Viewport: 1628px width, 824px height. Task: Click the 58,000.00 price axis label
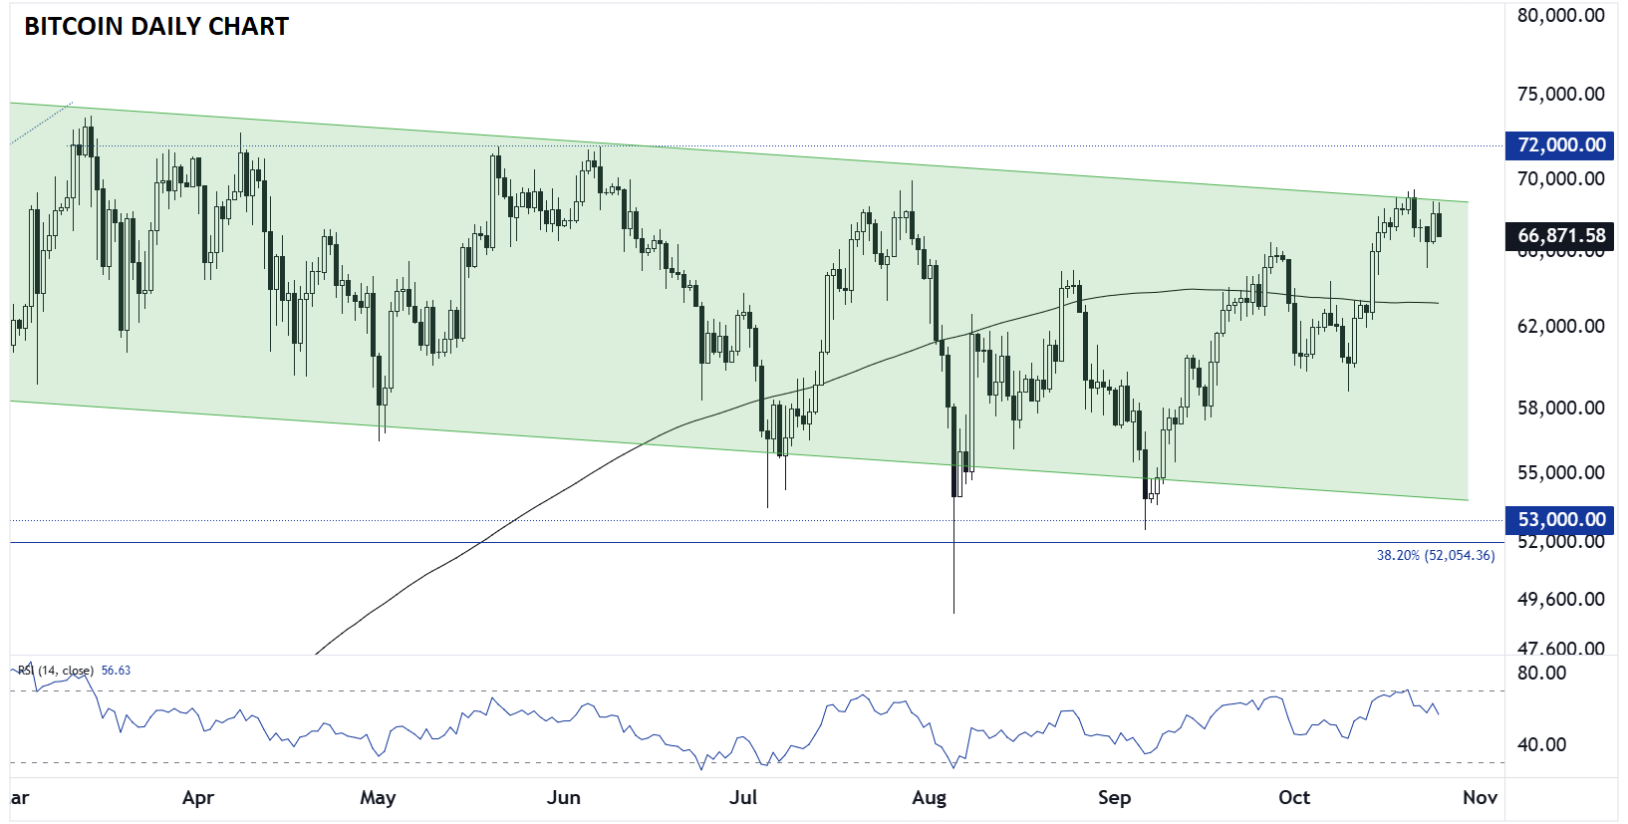[x=1560, y=409]
